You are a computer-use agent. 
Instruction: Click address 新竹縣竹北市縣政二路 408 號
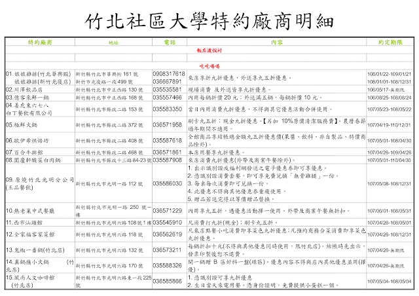[109, 141]
